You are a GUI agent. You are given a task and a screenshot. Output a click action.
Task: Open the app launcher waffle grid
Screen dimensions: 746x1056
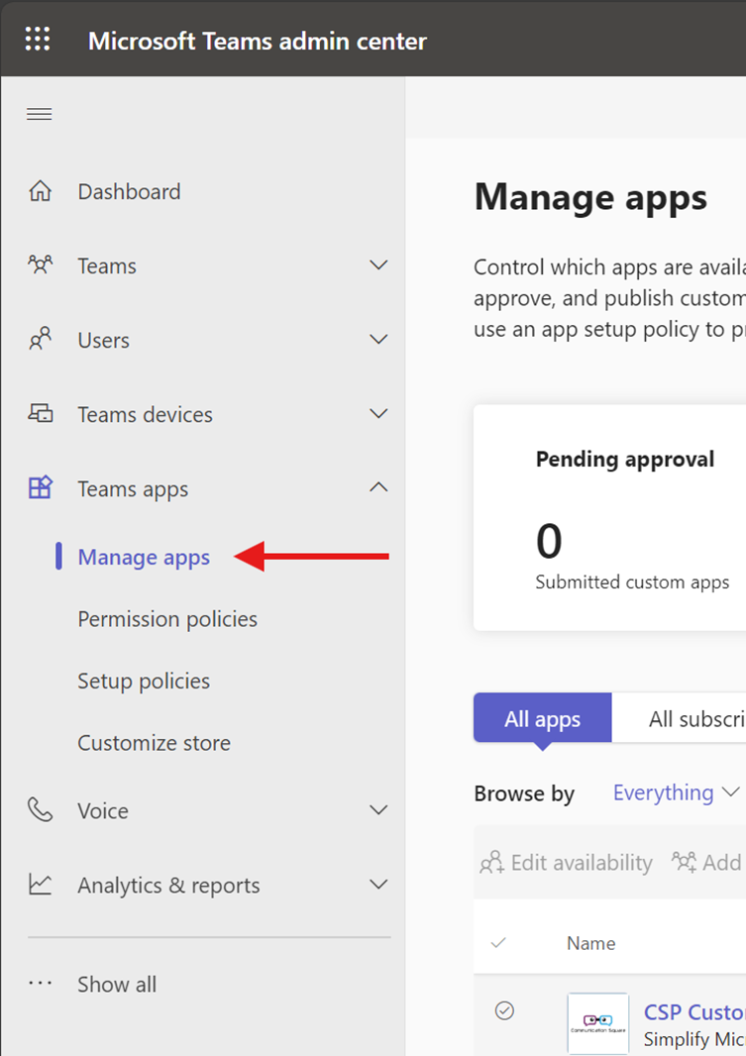pos(38,39)
